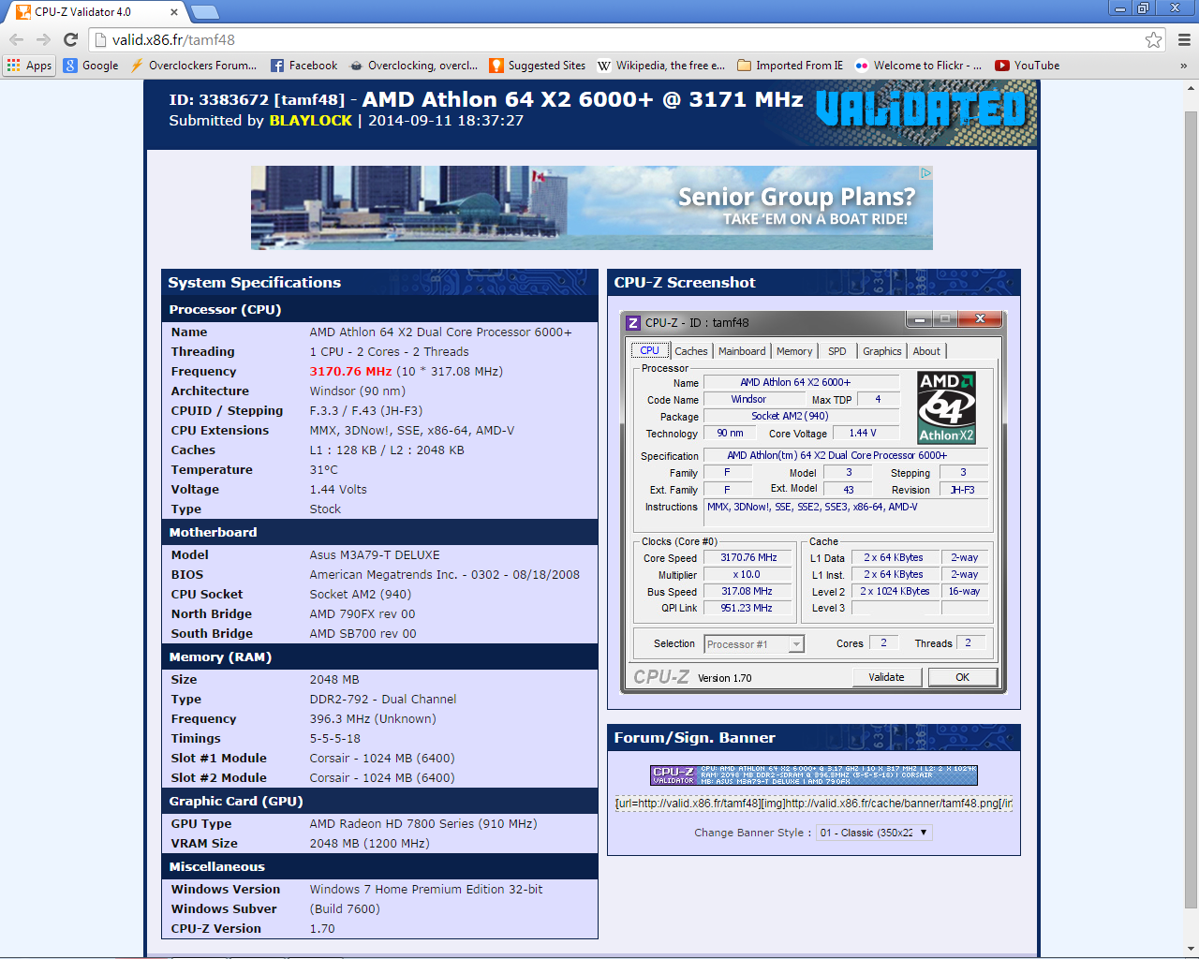The width and height of the screenshot is (1199, 959).
Task: Click the Senior Group Plans banner ad
Action: 592,208
